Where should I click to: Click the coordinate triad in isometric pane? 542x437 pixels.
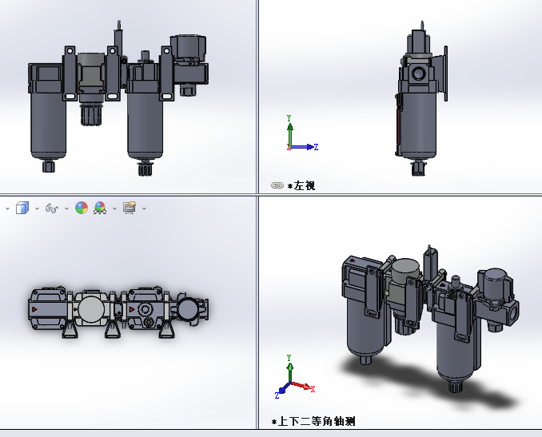[x=294, y=376]
